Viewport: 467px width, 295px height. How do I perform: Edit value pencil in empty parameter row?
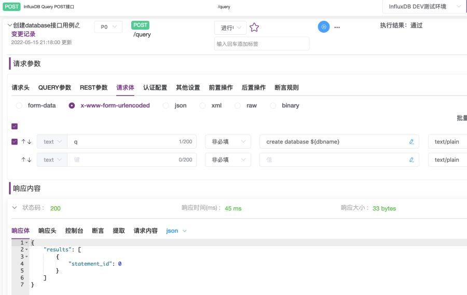pyautogui.click(x=411, y=160)
